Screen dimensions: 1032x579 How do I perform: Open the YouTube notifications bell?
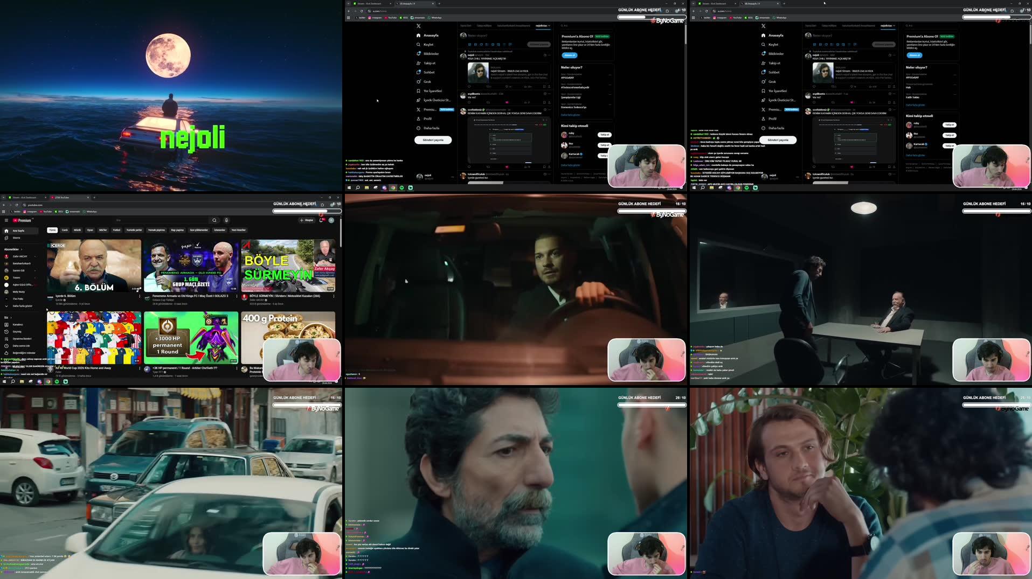click(x=322, y=220)
